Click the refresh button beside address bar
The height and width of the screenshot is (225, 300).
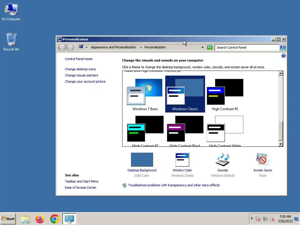click(x=210, y=47)
